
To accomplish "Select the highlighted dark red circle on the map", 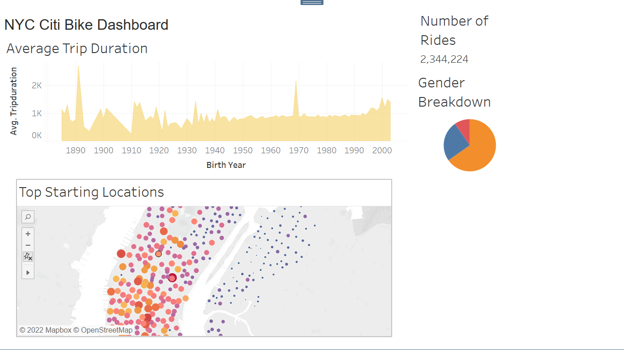I will tap(173, 277).
